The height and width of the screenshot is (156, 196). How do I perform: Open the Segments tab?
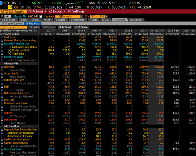coord(77,20)
